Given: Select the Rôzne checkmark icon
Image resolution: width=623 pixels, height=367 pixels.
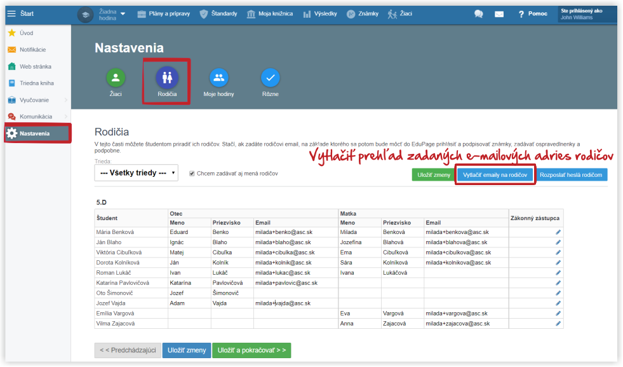Looking at the screenshot, I should (270, 78).
